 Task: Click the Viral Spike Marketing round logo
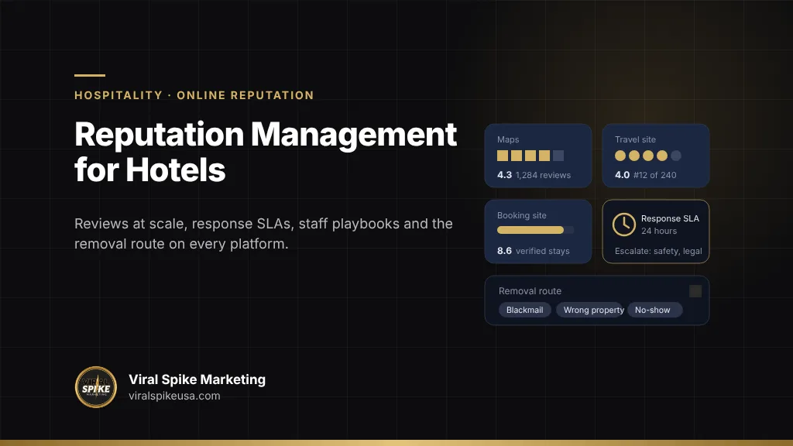(x=96, y=387)
